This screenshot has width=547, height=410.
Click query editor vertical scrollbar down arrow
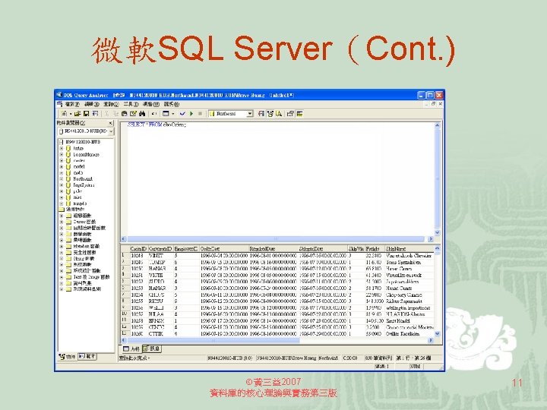pyautogui.click(x=438, y=232)
